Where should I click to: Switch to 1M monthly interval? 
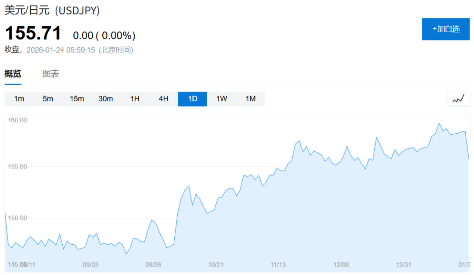(251, 99)
